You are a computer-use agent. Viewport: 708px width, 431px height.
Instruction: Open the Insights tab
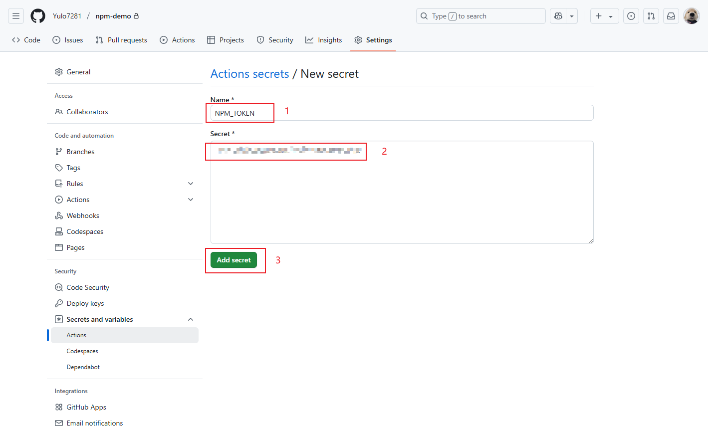pos(323,40)
